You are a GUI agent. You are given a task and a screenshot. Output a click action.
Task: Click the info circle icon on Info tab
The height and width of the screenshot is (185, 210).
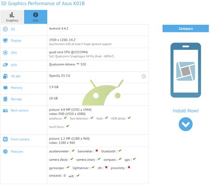pyautogui.click(x=35, y=15)
